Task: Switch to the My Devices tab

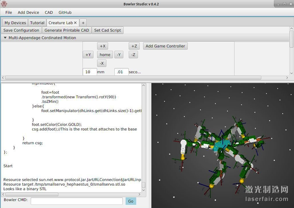Action: (15, 23)
